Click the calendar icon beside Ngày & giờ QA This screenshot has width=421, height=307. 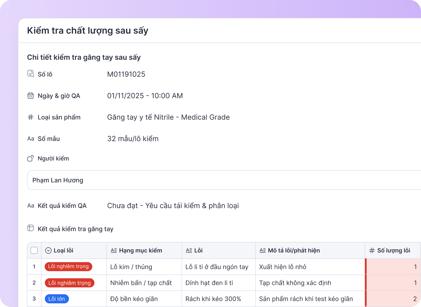coord(31,96)
